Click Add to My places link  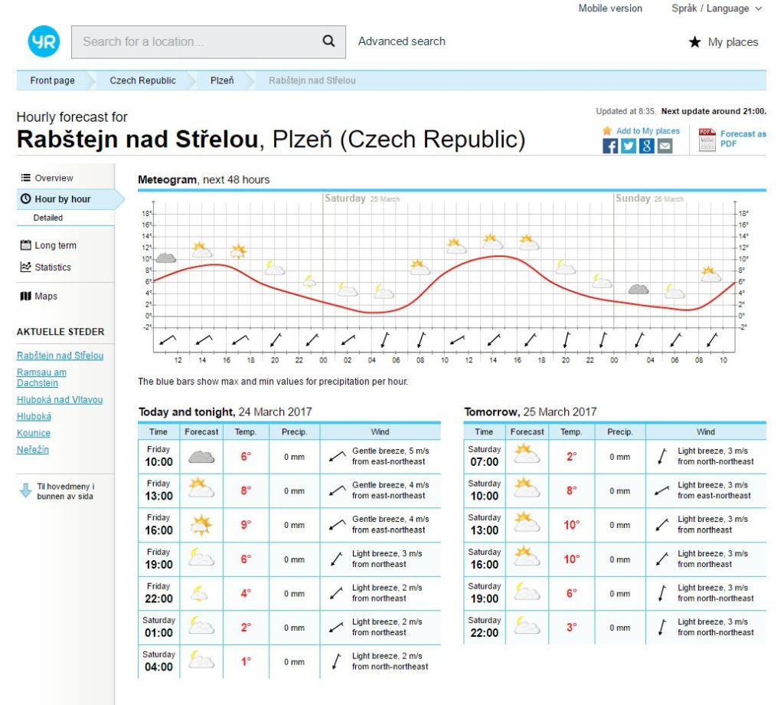(648, 131)
